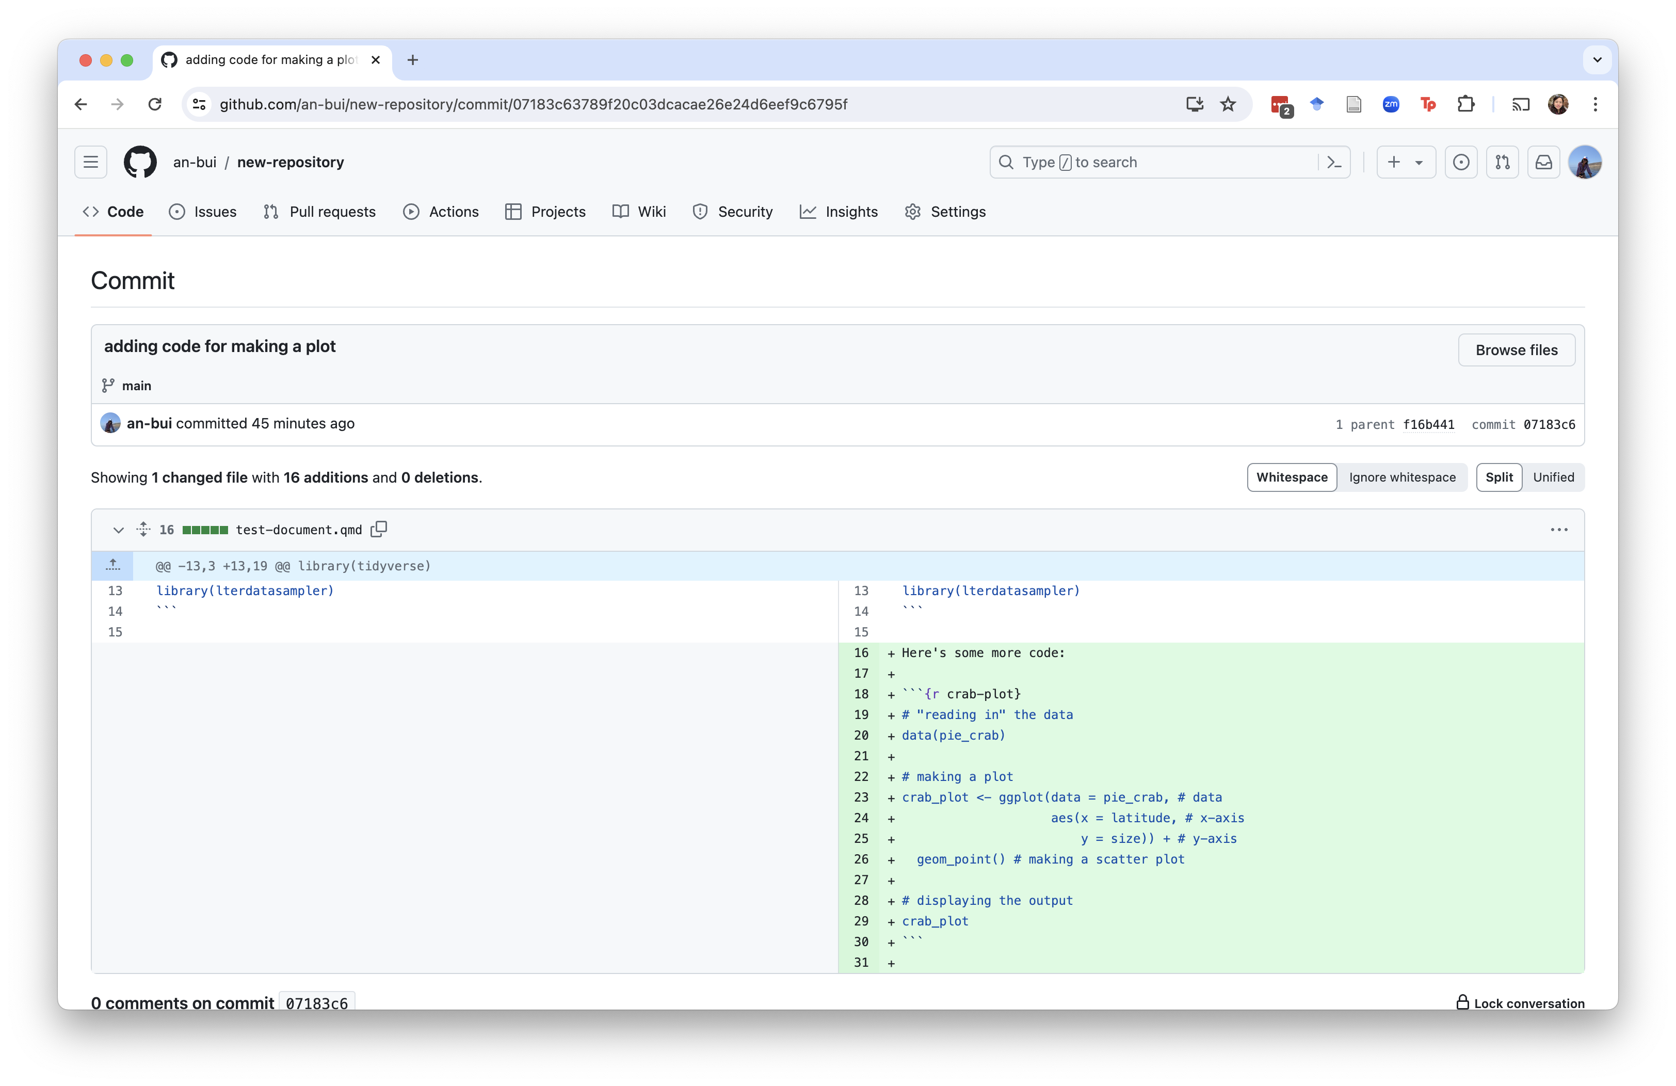
Task: Open the file options three-dot menu
Action: (x=1559, y=530)
